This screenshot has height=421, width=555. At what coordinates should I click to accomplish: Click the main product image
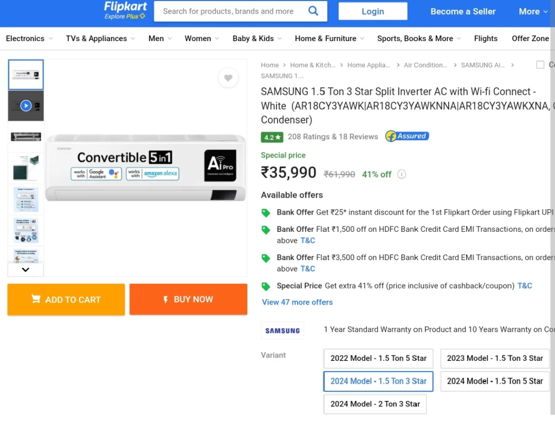click(x=145, y=167)
